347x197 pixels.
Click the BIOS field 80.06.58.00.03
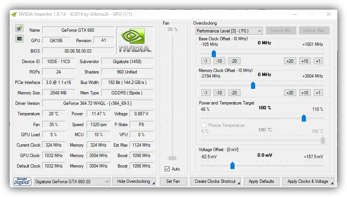[x=78, y=51]
